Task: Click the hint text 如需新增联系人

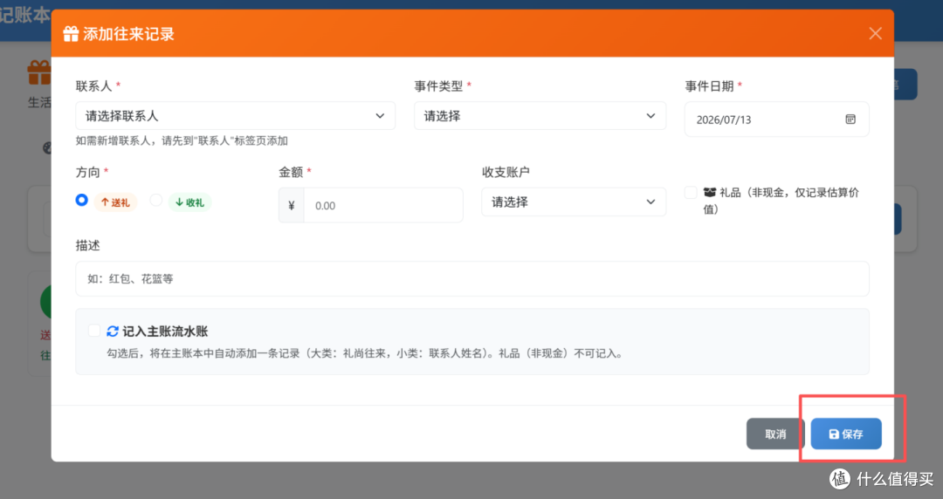Action: 182,140
